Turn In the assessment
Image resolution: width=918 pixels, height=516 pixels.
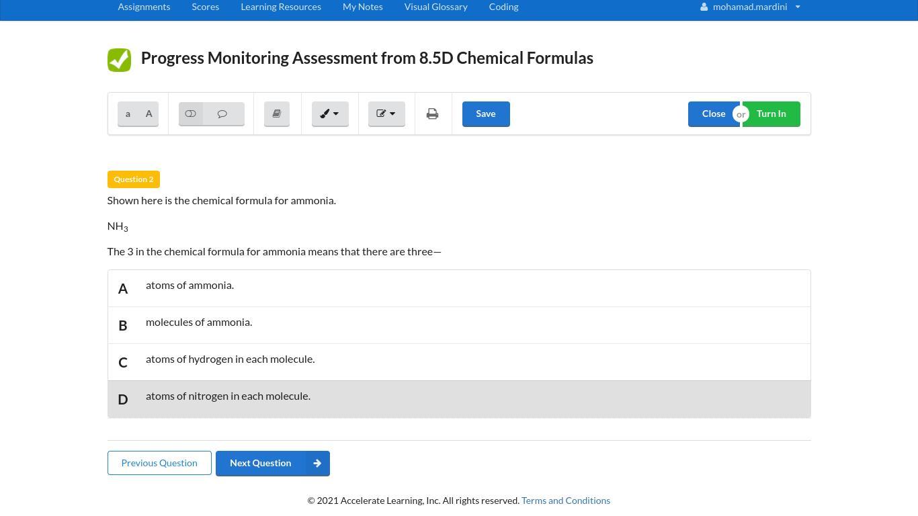(771, 114)
